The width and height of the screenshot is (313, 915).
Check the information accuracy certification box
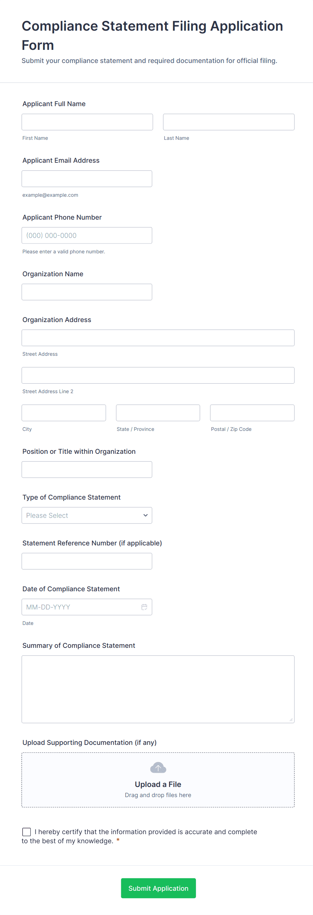26,831
